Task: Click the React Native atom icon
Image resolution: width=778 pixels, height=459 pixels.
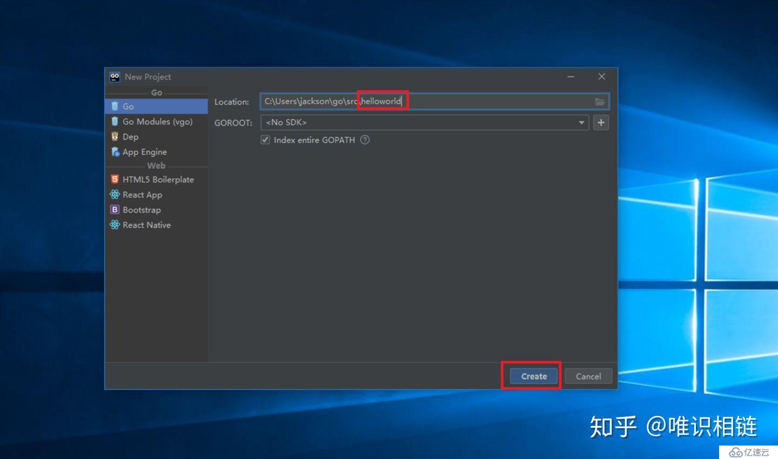Action: coord(115,224)
